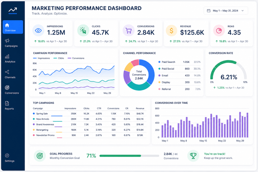Image resolution: width=258 pixels, height=172 pixels.
Task: Open Channels via the share icon
Action: 7,72
